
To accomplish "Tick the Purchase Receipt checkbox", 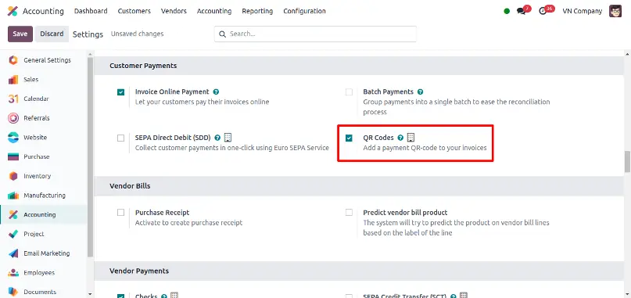I will pos(120,212).
